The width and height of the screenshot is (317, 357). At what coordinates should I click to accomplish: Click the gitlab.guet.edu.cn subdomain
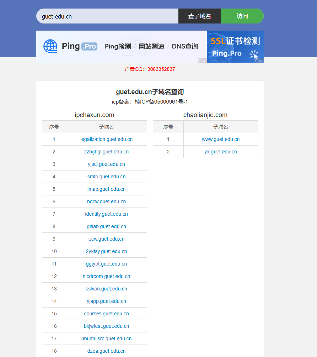(106, 226)
